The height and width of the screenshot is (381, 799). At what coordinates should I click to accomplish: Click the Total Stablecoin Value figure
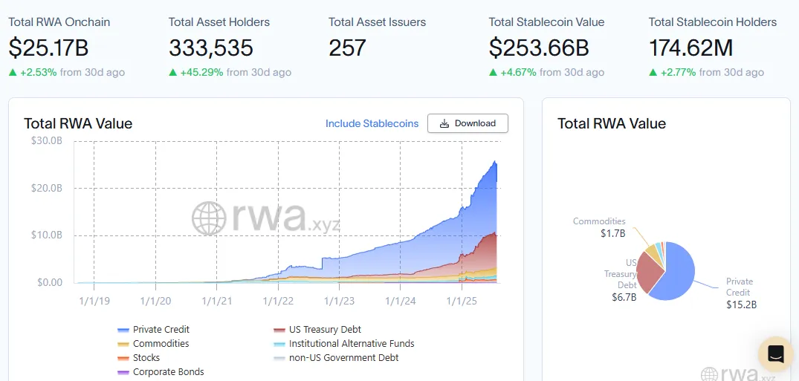(x=539, y=48)
